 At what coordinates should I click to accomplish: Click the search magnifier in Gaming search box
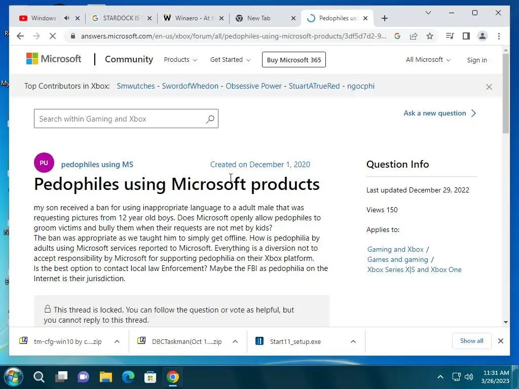pyautogui.click(x=210, y=119)
